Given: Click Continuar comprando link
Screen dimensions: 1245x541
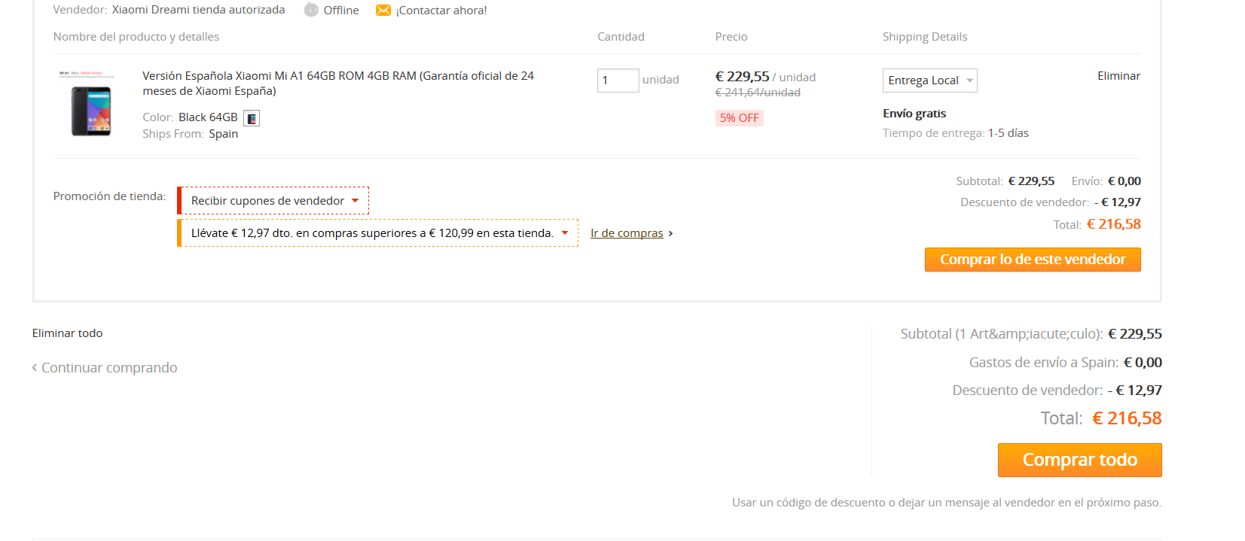Looking at the screenshot, I should point(105,368).
